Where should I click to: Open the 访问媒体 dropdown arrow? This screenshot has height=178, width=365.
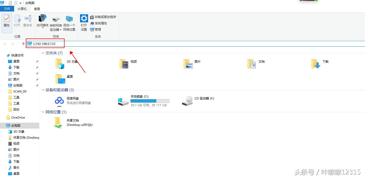43,28
